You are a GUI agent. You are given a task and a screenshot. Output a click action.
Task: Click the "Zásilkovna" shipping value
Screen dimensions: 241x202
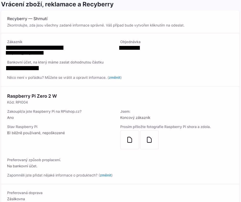[x=16, y=199]
